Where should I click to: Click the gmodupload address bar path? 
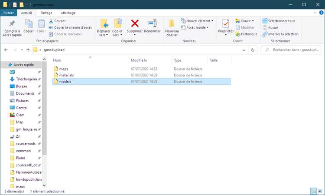[54, 50]
